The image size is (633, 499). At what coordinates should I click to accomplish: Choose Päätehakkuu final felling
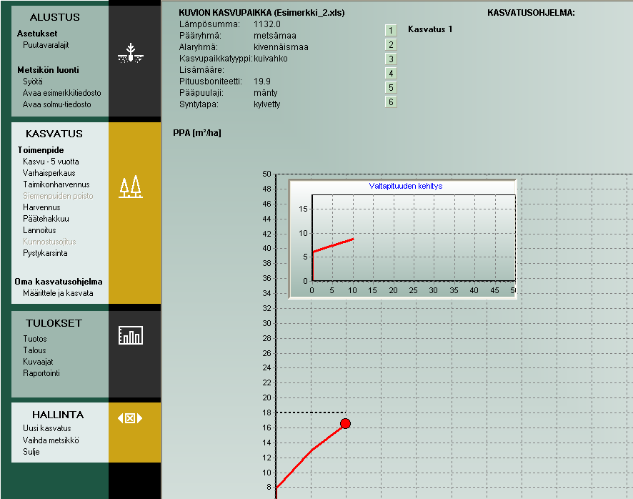click(x=46, y=219)
